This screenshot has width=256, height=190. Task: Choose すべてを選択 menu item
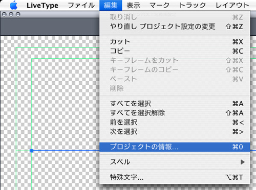pos(175,104)
